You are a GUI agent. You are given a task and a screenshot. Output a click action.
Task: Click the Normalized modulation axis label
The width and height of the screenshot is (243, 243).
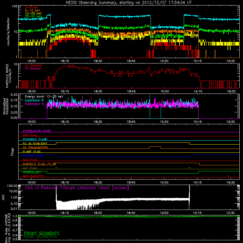click(x=5, y=106)
